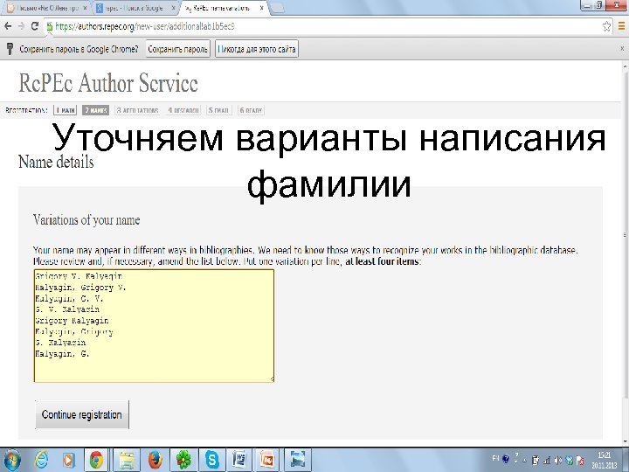Open Skype from taskbar
Screen dimensions: 629x472
click(211, 460)
